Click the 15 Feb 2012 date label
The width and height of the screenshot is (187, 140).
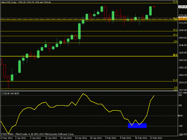click(x=141, y=138)
